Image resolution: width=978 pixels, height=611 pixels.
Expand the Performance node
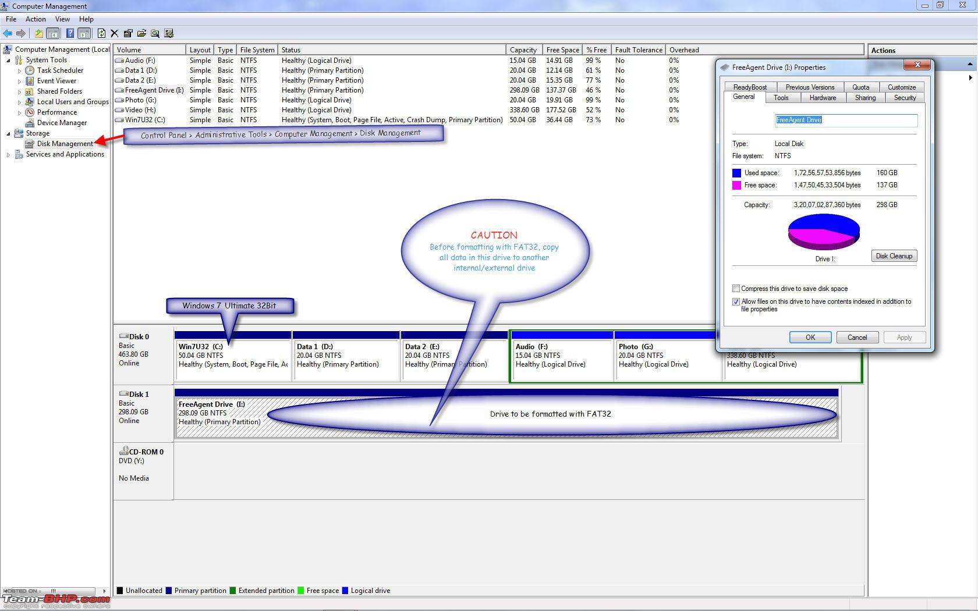(19, 112)
